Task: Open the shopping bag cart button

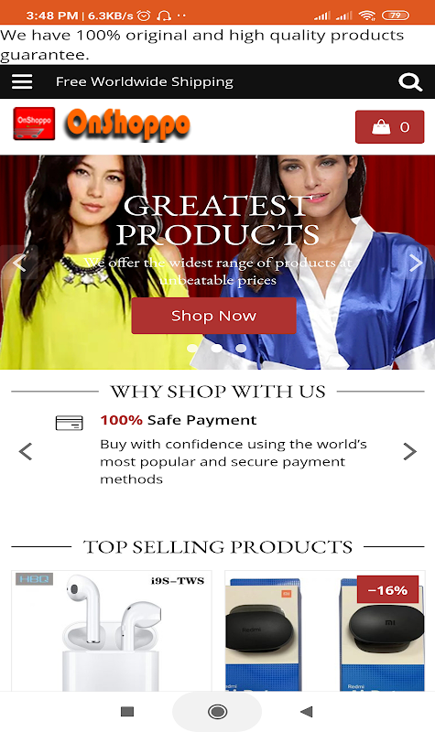Action: coord(390,126)
